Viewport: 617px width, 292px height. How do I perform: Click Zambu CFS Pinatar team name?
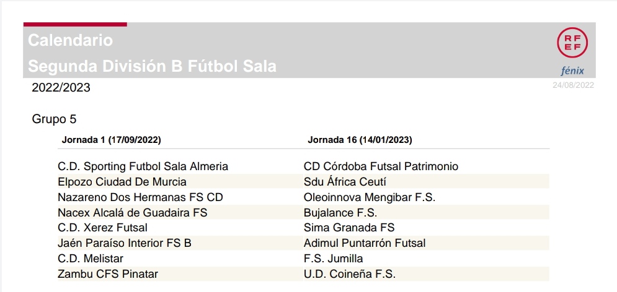108,274
